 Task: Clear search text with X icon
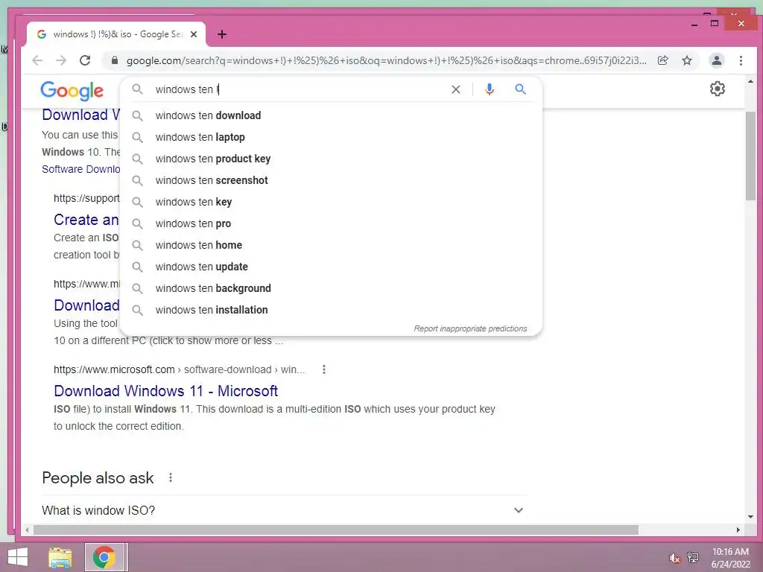pyautogui.click(x=455, y=89)
